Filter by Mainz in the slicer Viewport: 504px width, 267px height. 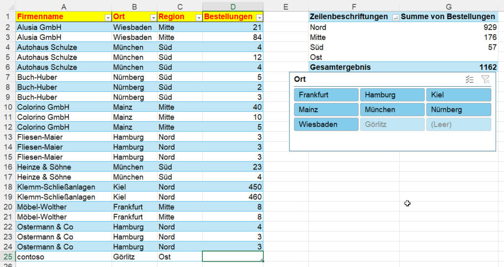pos(326,110)
